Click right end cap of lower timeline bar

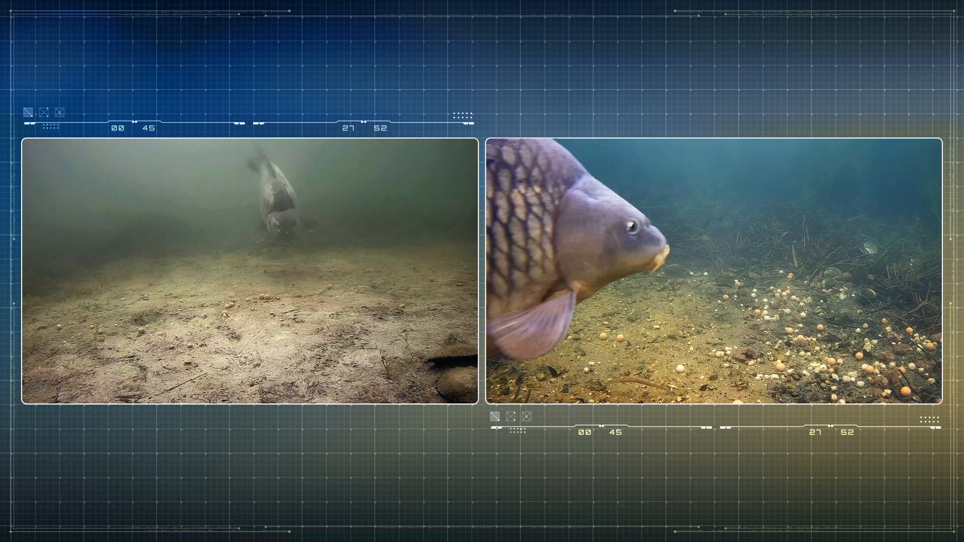tap(936, 428)
